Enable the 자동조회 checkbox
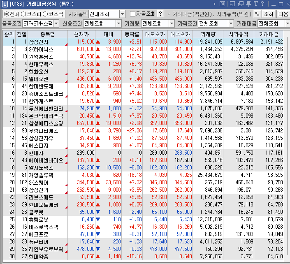This screenshot has height=264, width=290. point(132,14)
